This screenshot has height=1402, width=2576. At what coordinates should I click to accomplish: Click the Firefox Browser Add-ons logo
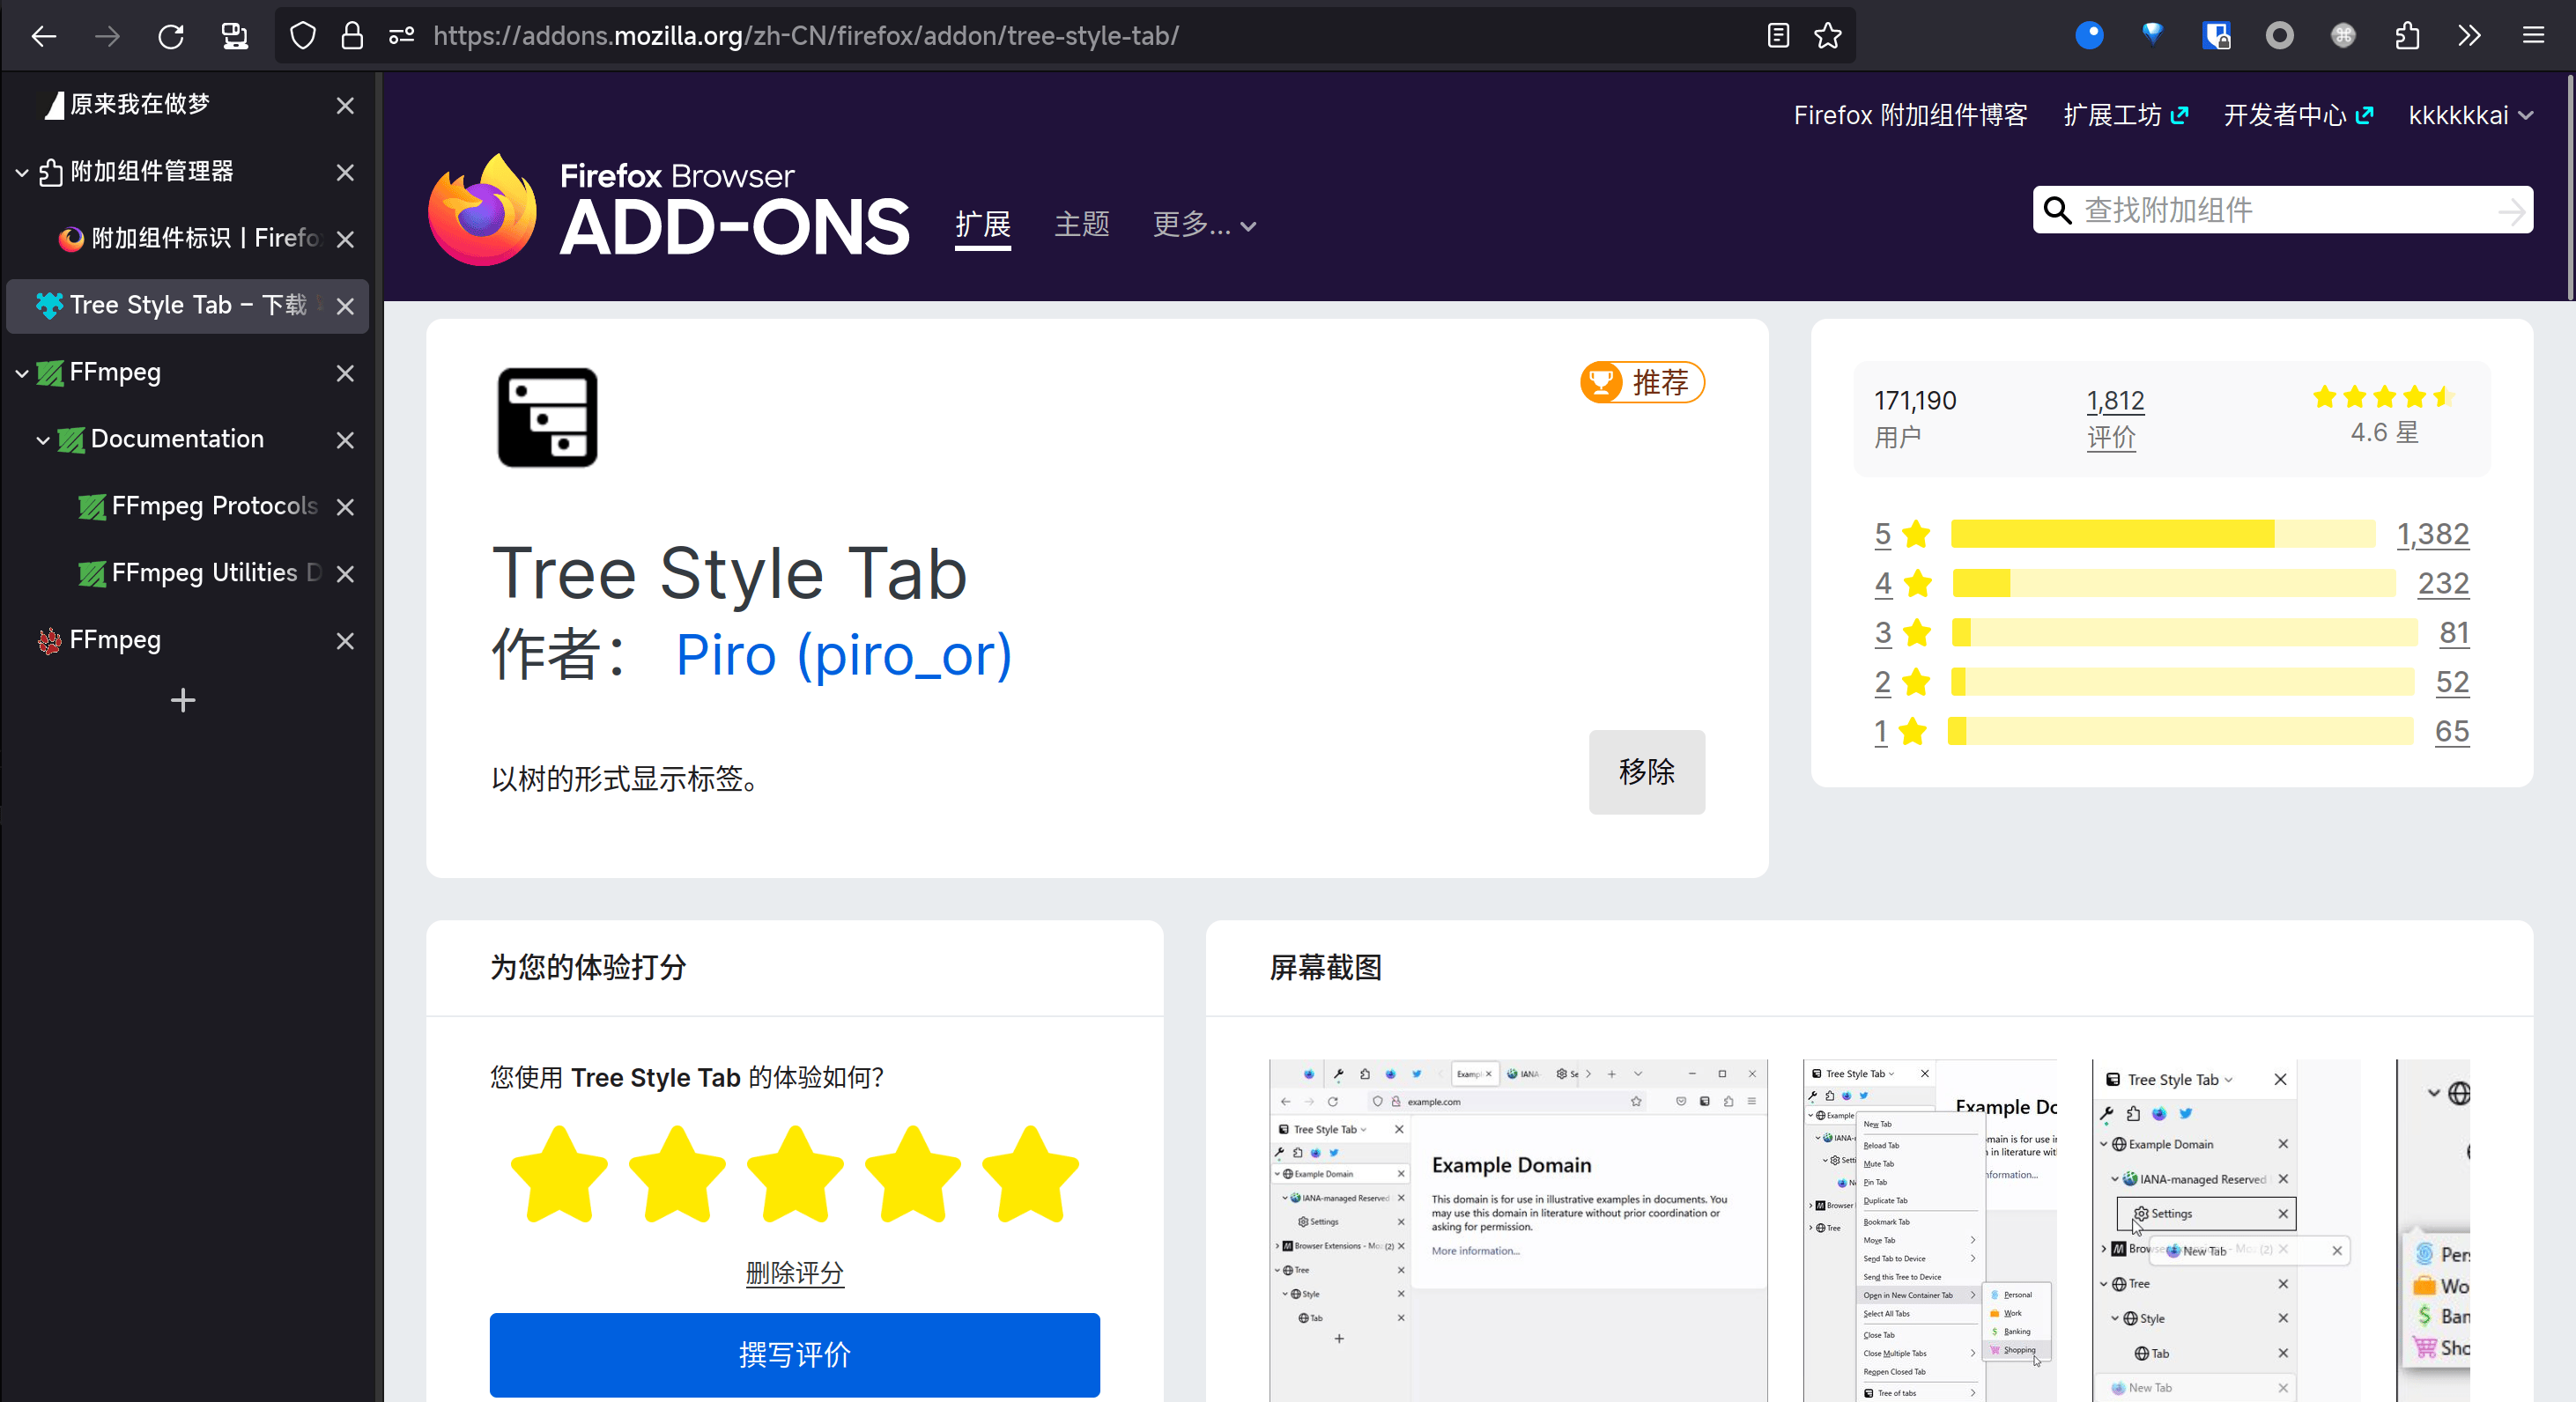tap(668, 210)
